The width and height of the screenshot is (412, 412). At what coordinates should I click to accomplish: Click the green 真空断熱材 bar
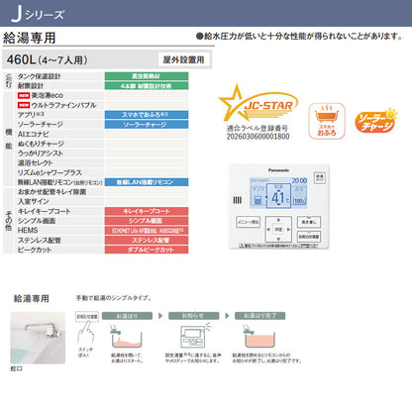coord(147,76)
